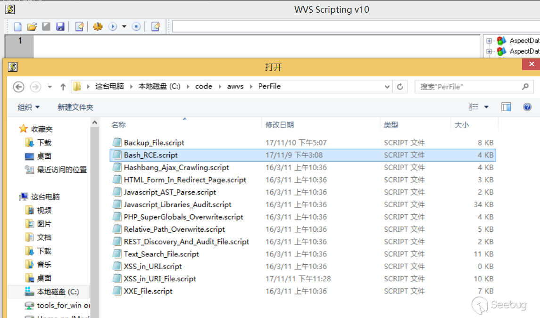Sort by the 名称 column header
The image size is (540, 318).
pyautogui.click(x=118, y=125)
